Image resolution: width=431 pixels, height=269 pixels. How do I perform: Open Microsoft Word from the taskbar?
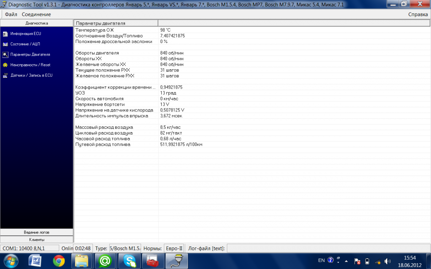pos(35,261)
